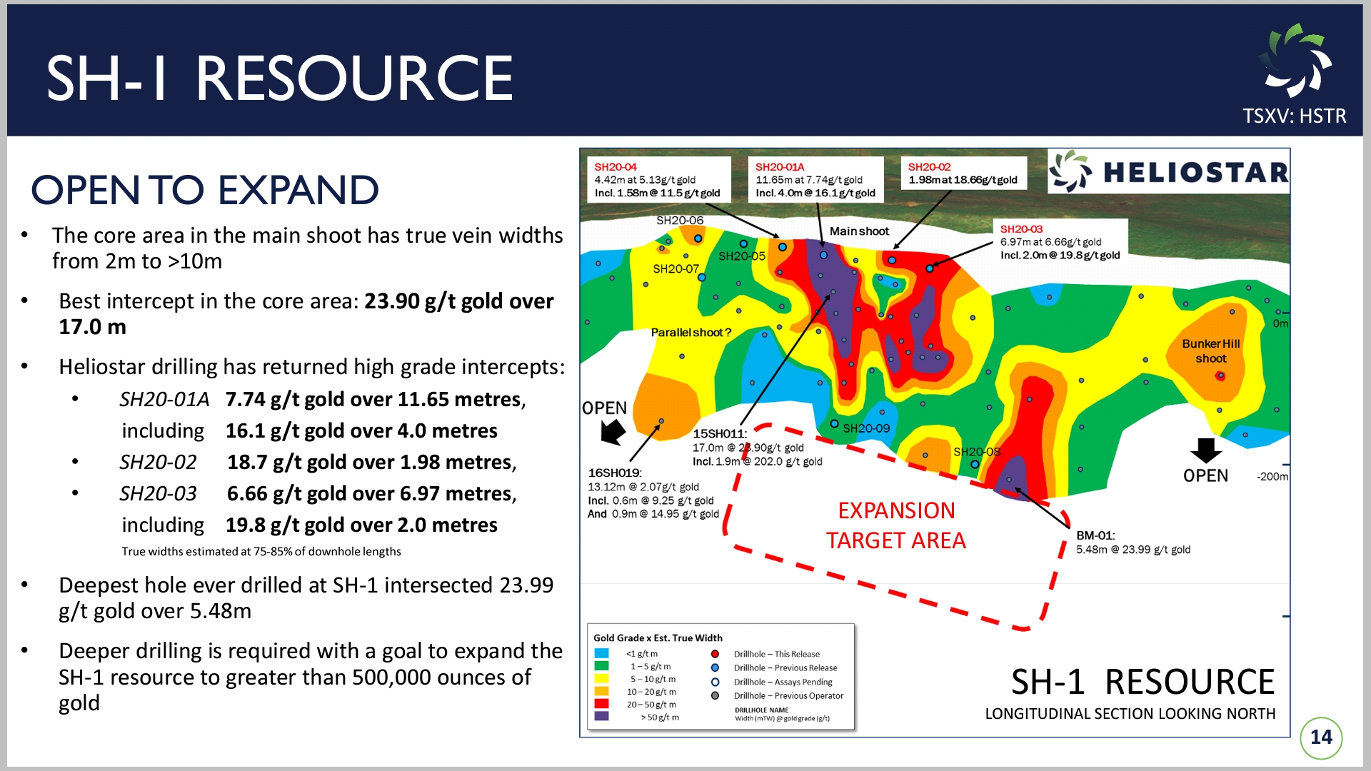The height and width of the screenshot is (771, 1371).
Task: Click the red Drillhole This Release legend dot
Action: [715, 654]
